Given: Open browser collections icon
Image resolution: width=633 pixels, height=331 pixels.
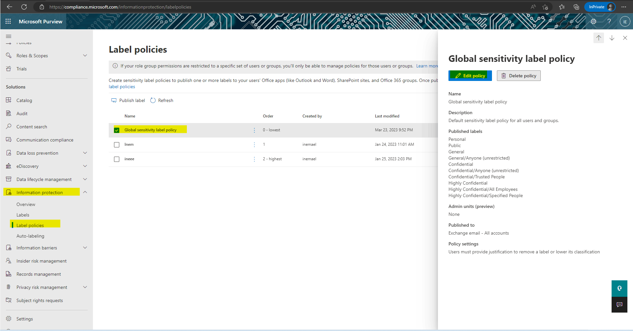Looking at the screenshot, I should 576,7.
